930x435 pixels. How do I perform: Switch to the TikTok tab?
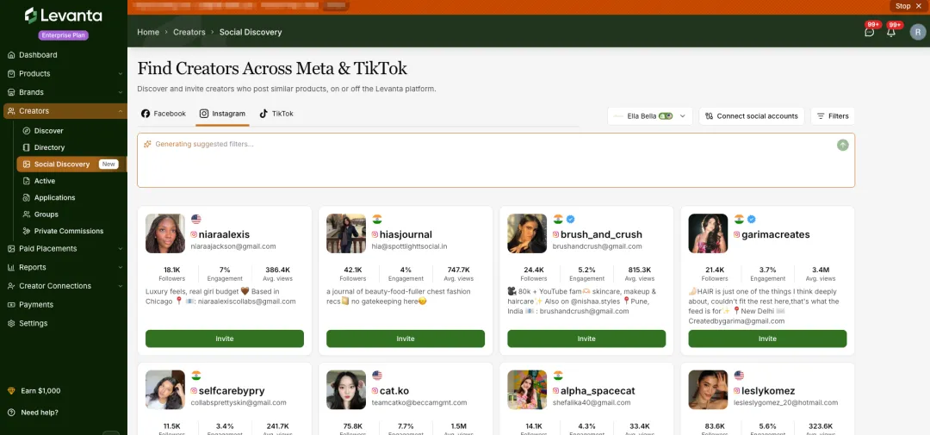tap(276, 114)
